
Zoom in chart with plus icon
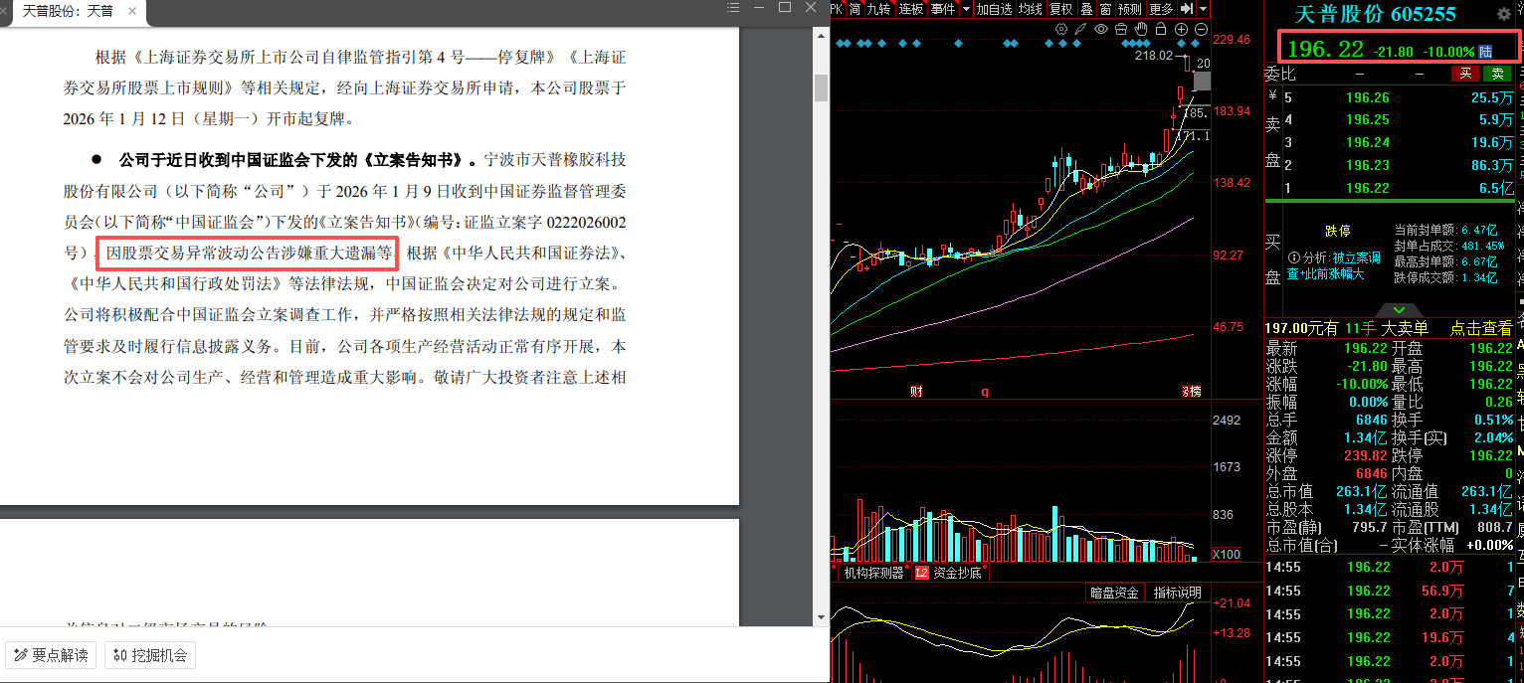1181,29
